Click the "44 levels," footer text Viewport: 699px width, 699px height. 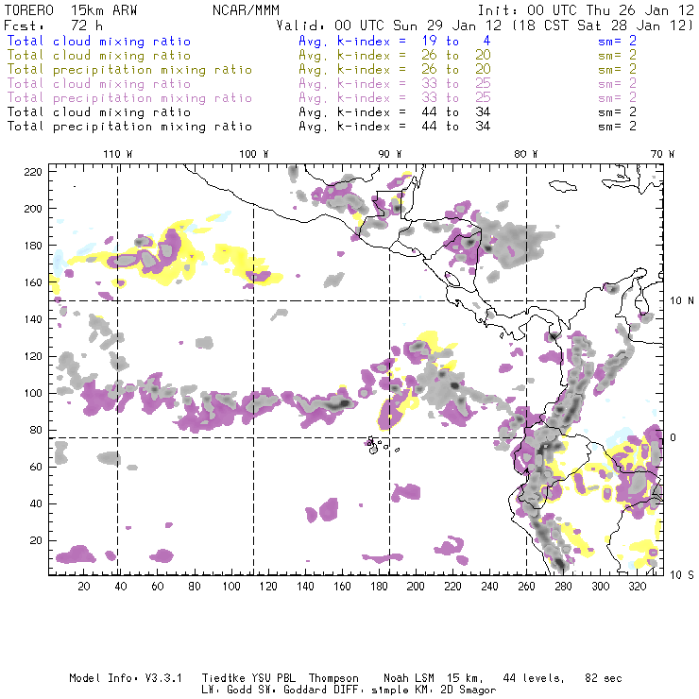pos(534,678)
